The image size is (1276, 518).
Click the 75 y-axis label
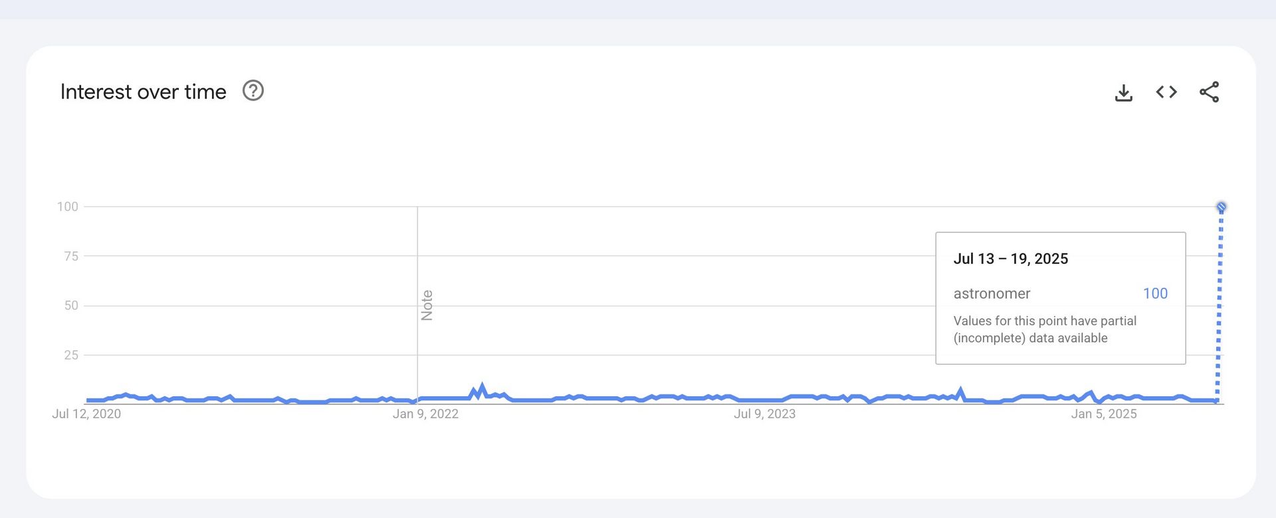click(x=71, y=256)
